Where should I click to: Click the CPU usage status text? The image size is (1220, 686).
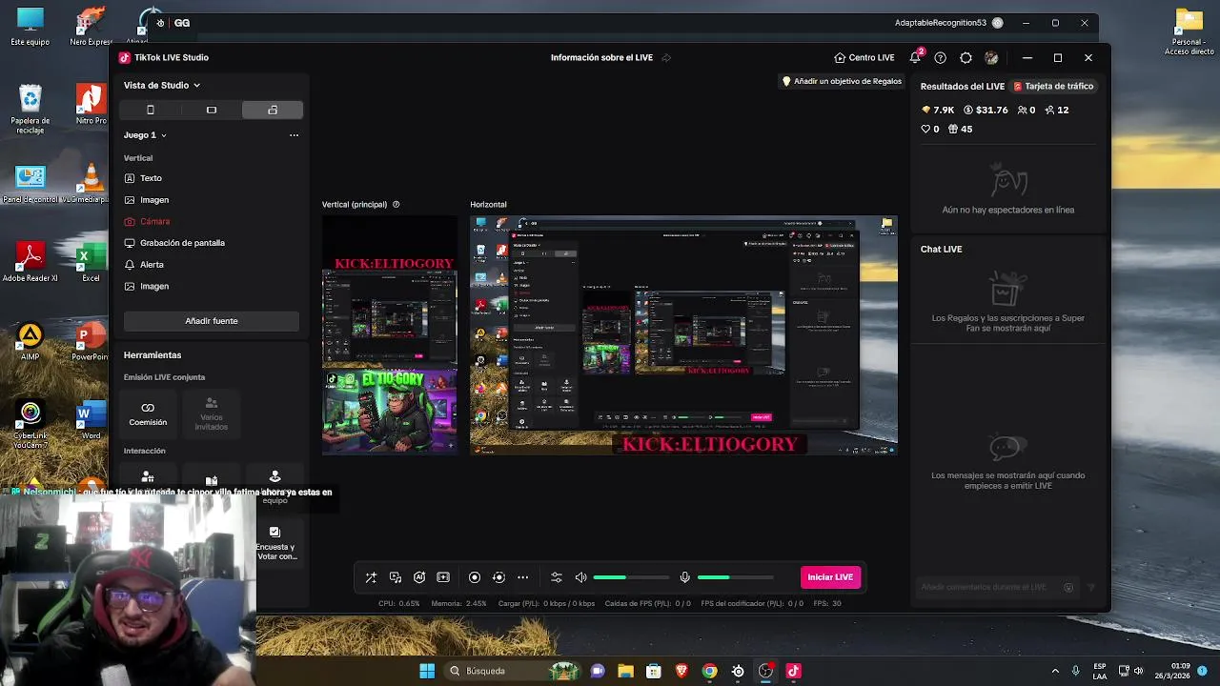[398, 603]
